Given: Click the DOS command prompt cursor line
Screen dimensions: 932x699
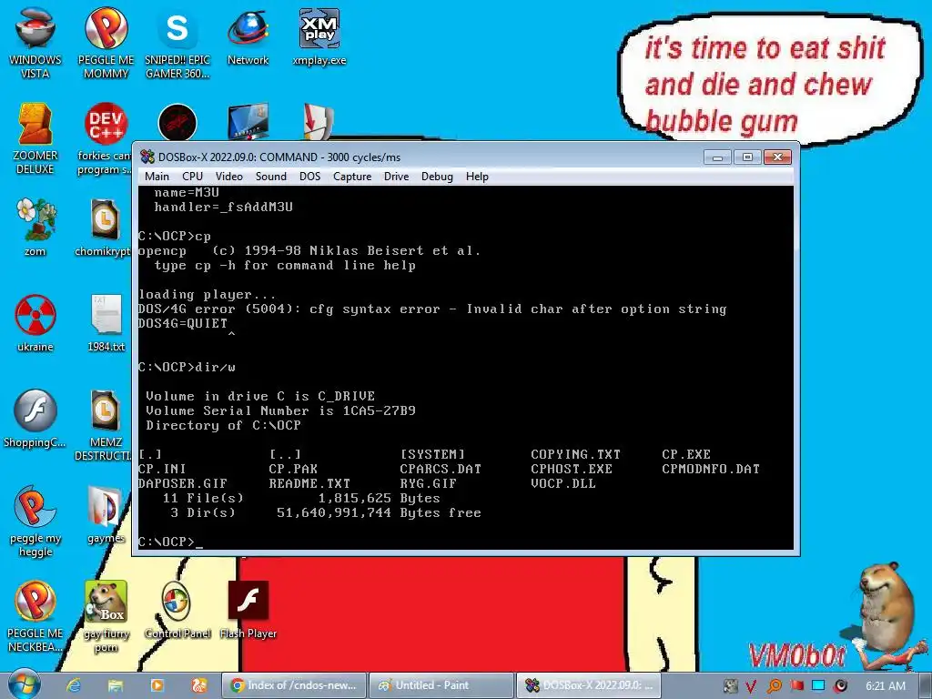Looking at the screenshot, I should 170,542.
